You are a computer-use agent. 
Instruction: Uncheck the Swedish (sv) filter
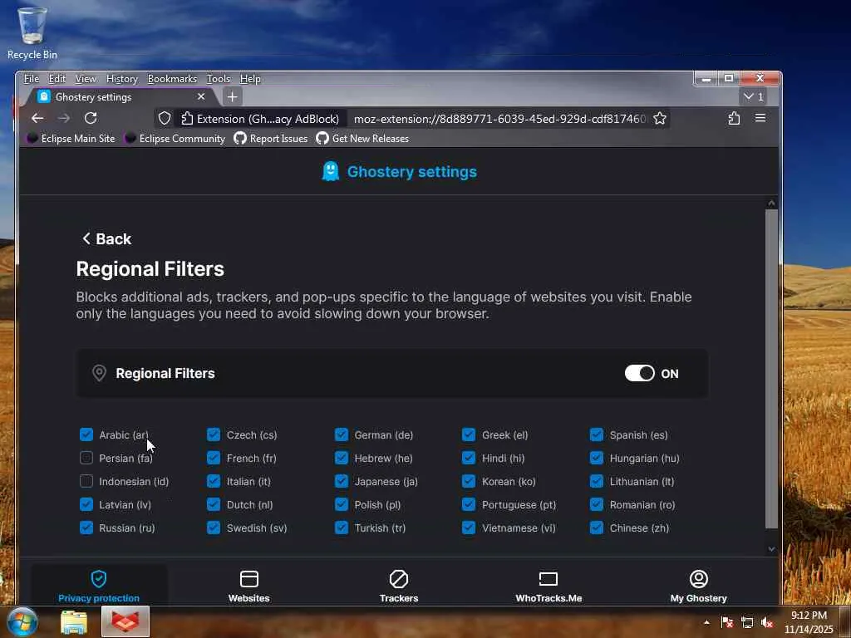[x=214, y=528]
